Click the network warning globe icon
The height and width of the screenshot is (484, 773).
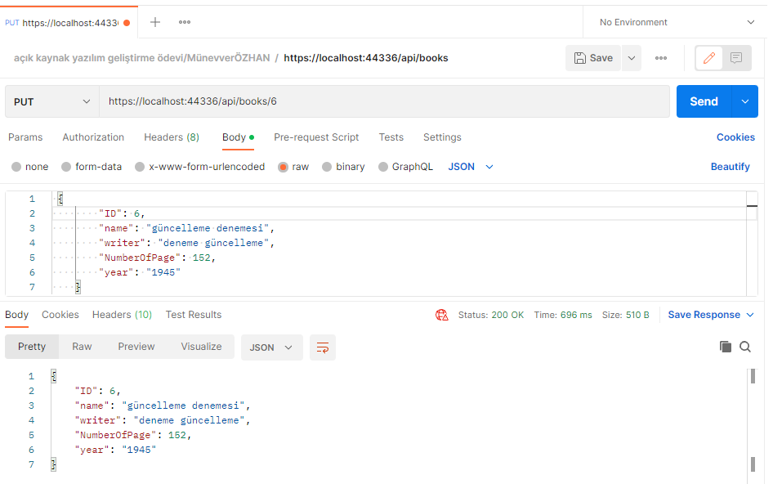[442, 315]
